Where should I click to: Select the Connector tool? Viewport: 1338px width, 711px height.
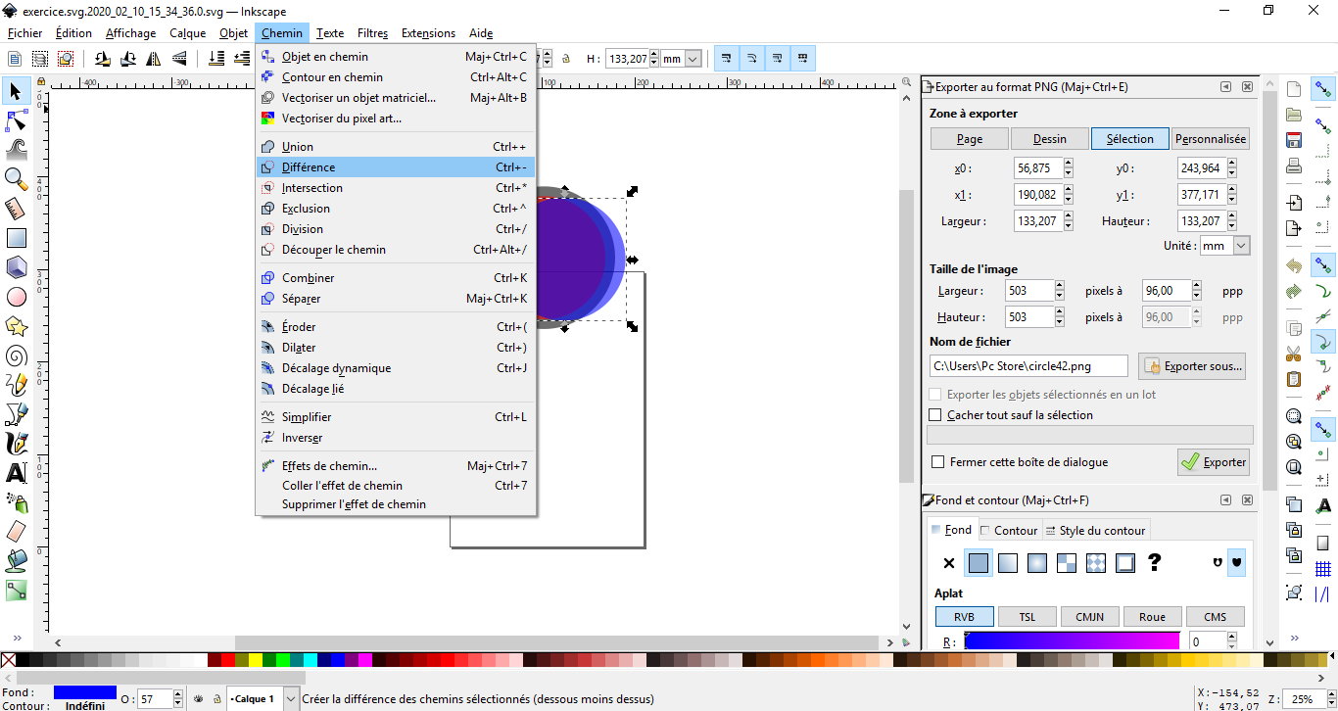[x=16, y=590]
